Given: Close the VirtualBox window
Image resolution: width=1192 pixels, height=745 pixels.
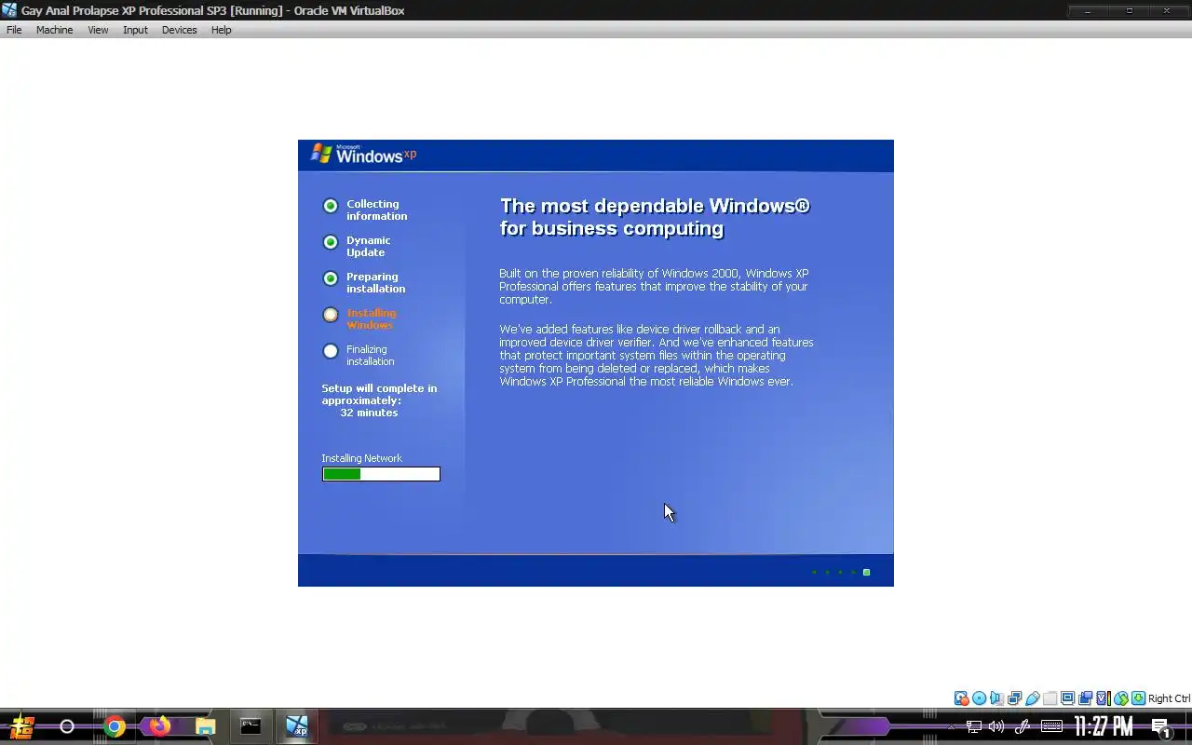Looking at the screenshot, I should (1167, 10).
